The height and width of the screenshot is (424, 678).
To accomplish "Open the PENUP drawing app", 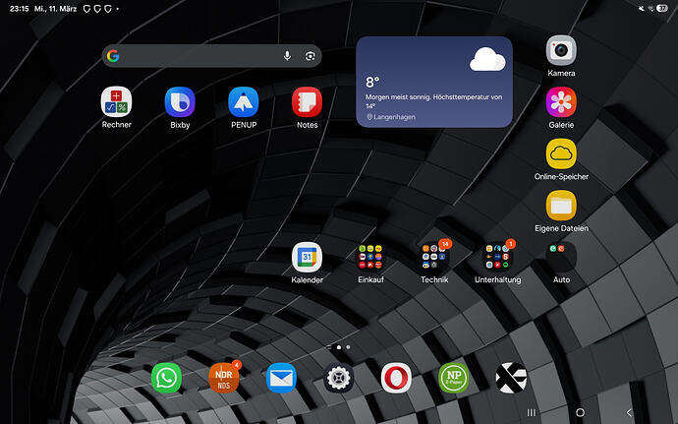I will click(244, 101).
